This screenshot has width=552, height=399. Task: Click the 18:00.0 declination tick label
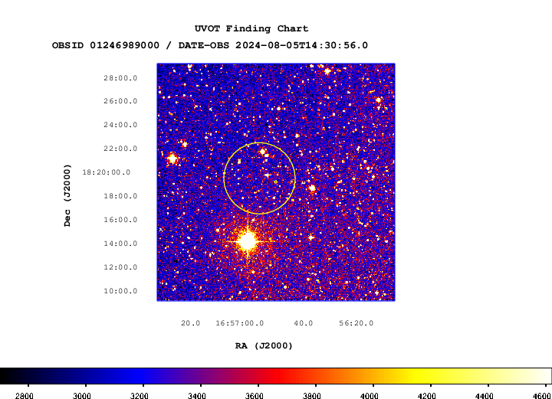[x=120, y=196]
